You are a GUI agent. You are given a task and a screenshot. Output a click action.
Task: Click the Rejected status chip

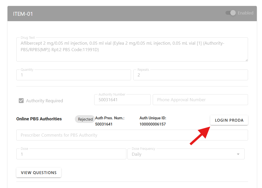coord(85,119)
